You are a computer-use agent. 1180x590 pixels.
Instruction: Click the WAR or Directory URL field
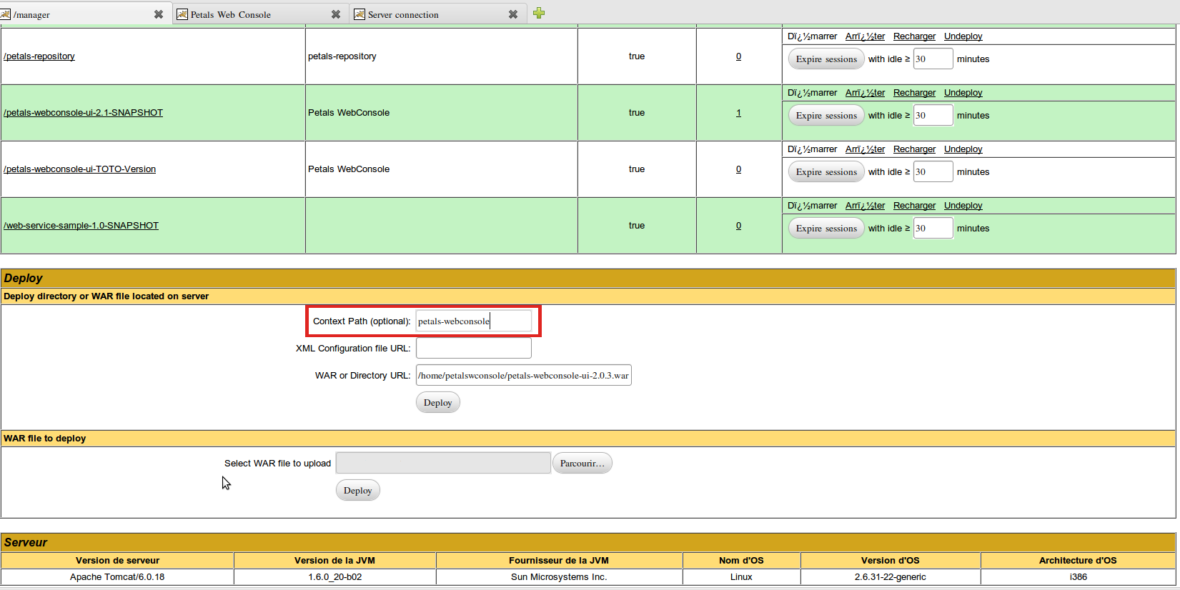pyautogui.click(x=523, y=376)
